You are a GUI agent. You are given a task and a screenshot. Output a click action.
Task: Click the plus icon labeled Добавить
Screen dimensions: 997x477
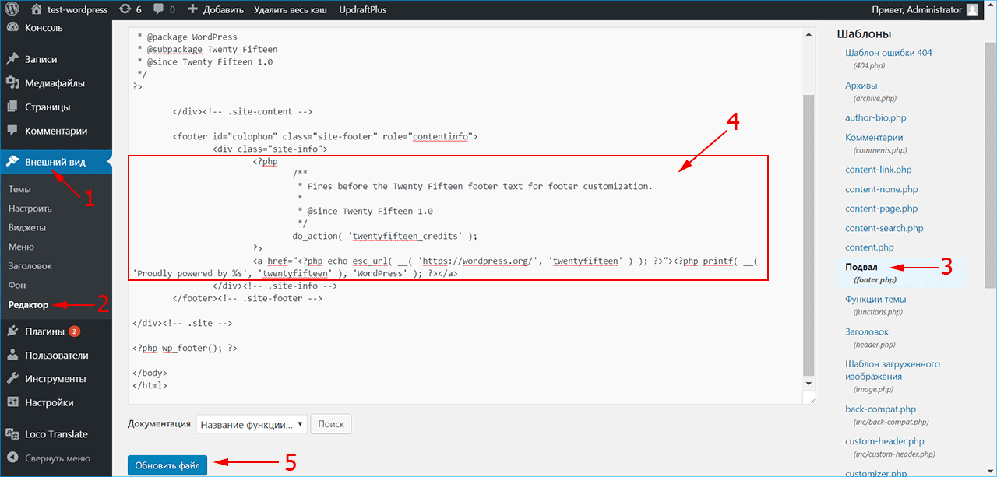click(x=193, y=10)
